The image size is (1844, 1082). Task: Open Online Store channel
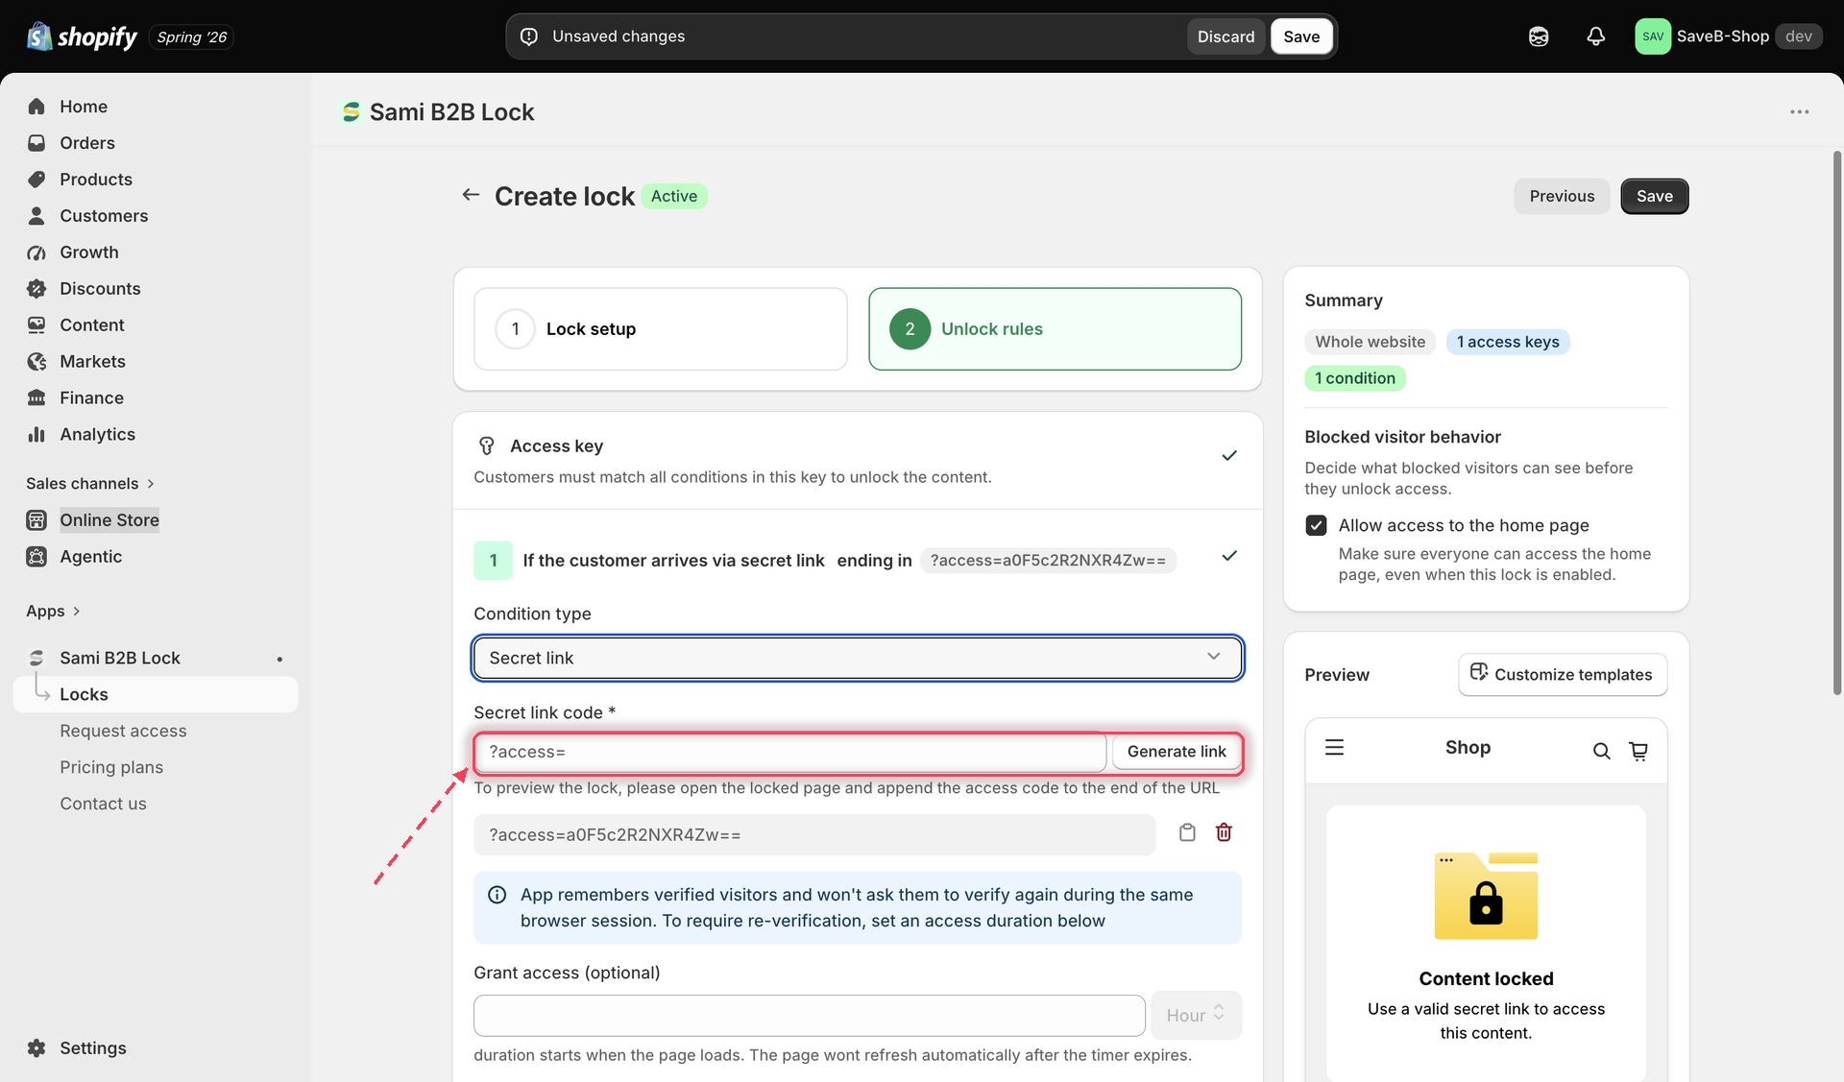109,519
